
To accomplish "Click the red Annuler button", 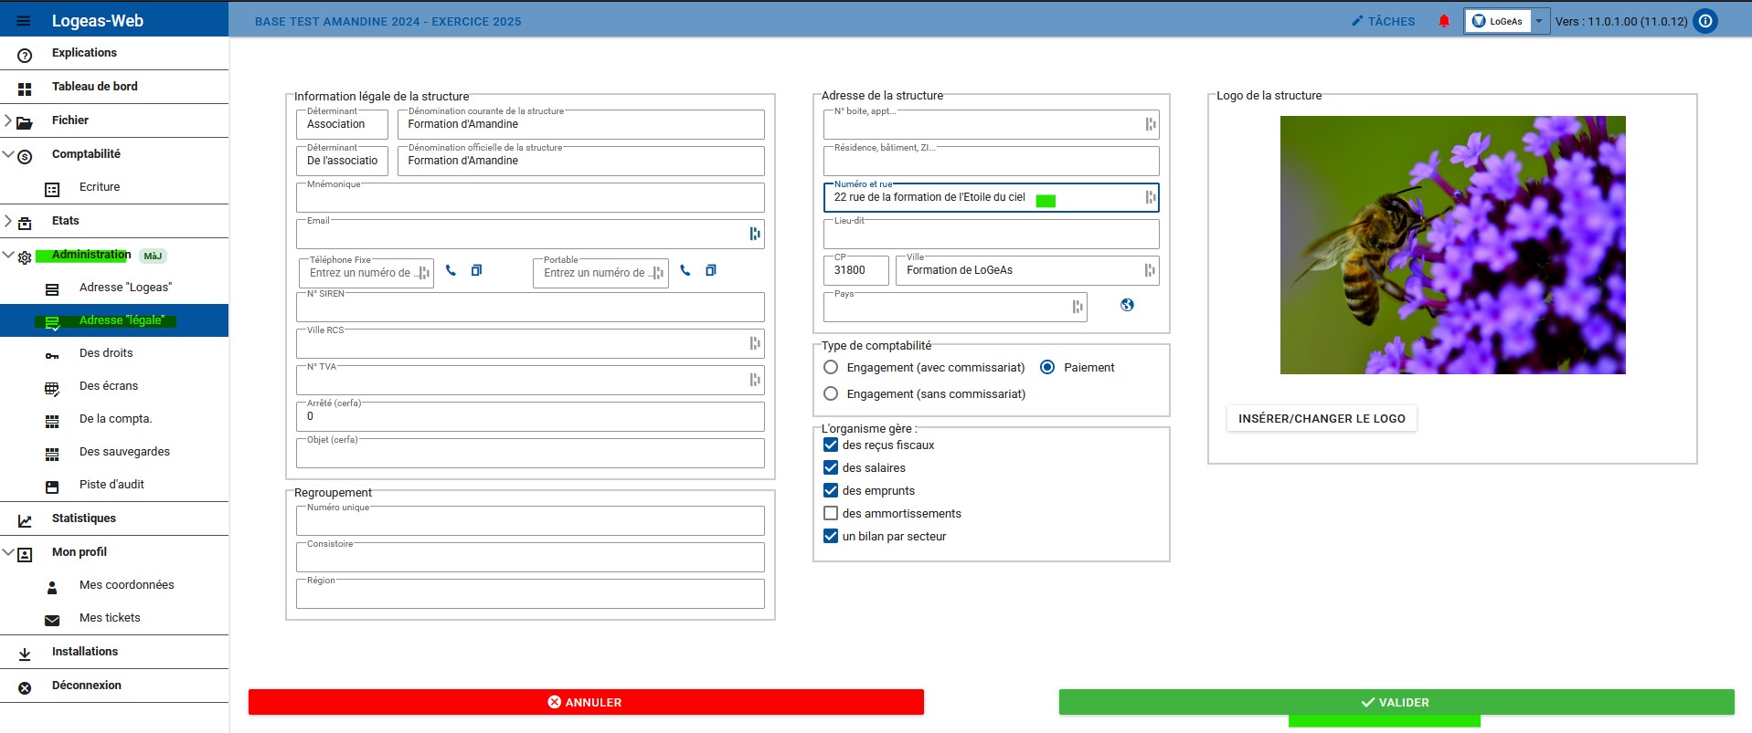I will click(x=586, y=702).
